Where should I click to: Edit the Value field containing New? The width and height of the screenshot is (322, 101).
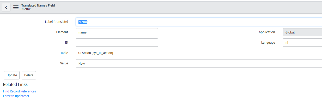pos(199,63)
